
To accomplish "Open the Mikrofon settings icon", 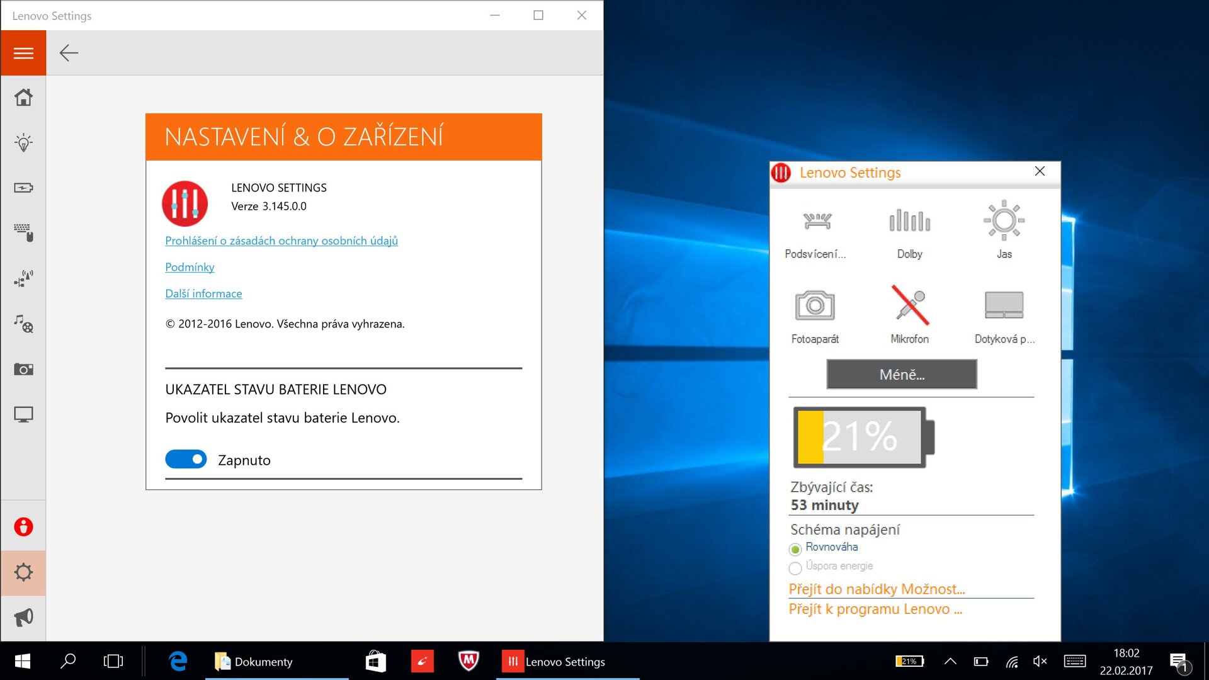I will (909, 307).
